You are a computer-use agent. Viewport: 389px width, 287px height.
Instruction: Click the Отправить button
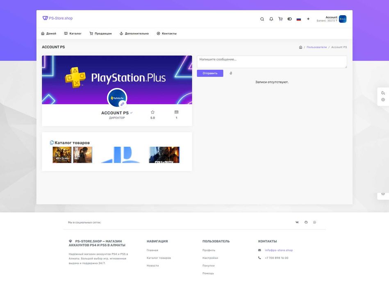(x=210, y=73)
